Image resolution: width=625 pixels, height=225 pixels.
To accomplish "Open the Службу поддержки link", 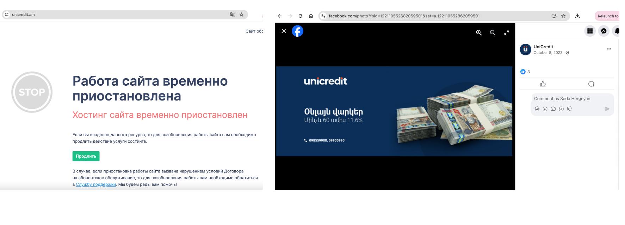I will [96, 184].
